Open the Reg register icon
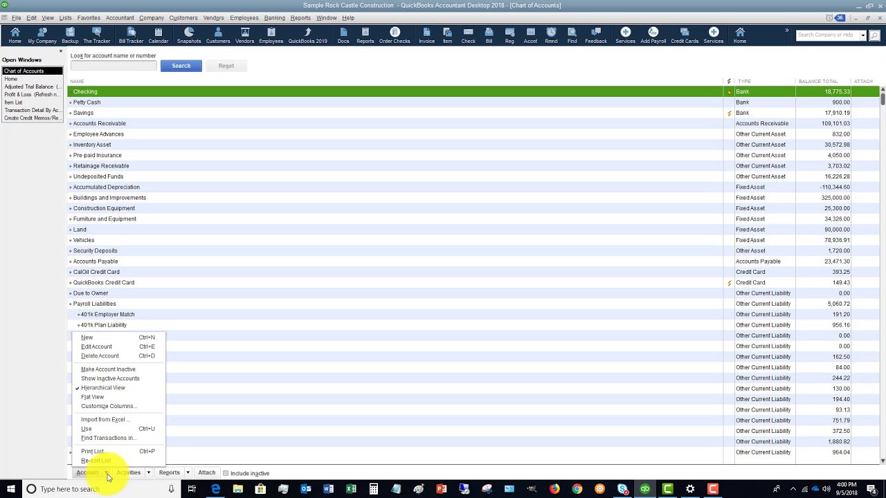The height and width of the screenshot is (498, 886). tap(509, 35)
